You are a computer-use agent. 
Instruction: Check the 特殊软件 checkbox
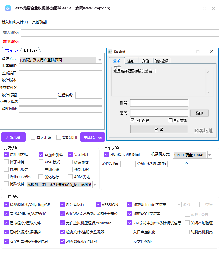point(6,184)
